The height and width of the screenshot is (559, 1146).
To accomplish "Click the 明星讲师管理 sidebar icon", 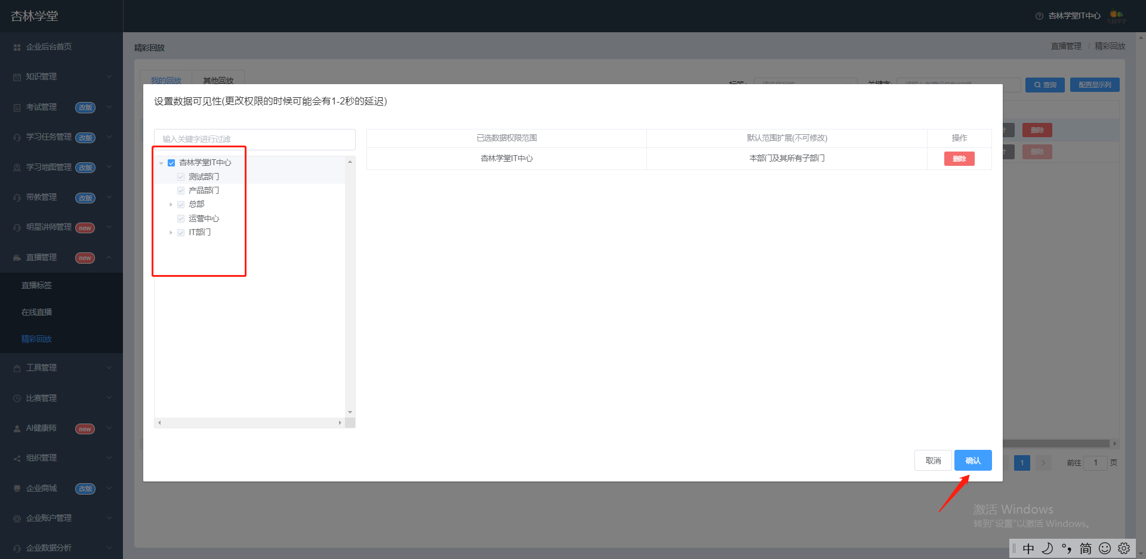I will pos(17,227).
